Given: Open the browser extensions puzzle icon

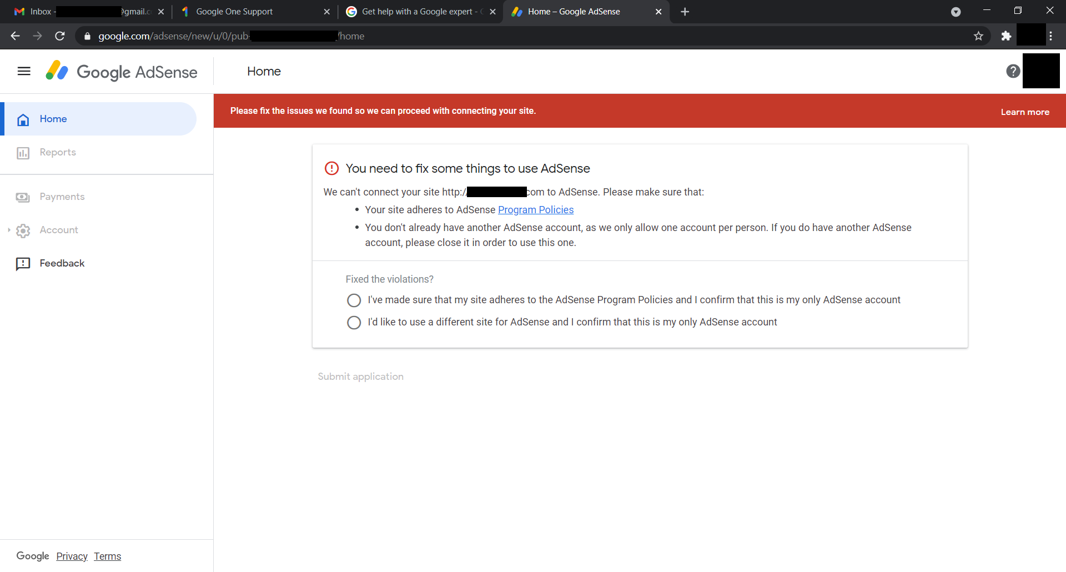Looking at the screenshot, I should [x=1006, y=36].
